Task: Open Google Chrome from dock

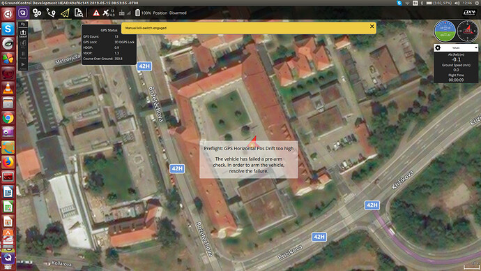Action: pos(8,117)
